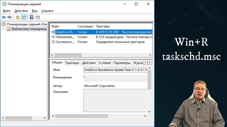Click details pane horizontal scrollbar thumb

pyautogui.click(x=81, y=116)
